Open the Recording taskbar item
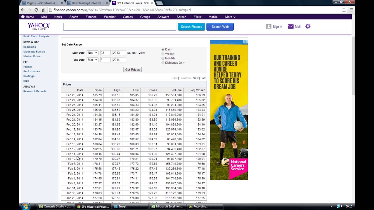Viewport: 374px width, 210px height. (205, 206)
